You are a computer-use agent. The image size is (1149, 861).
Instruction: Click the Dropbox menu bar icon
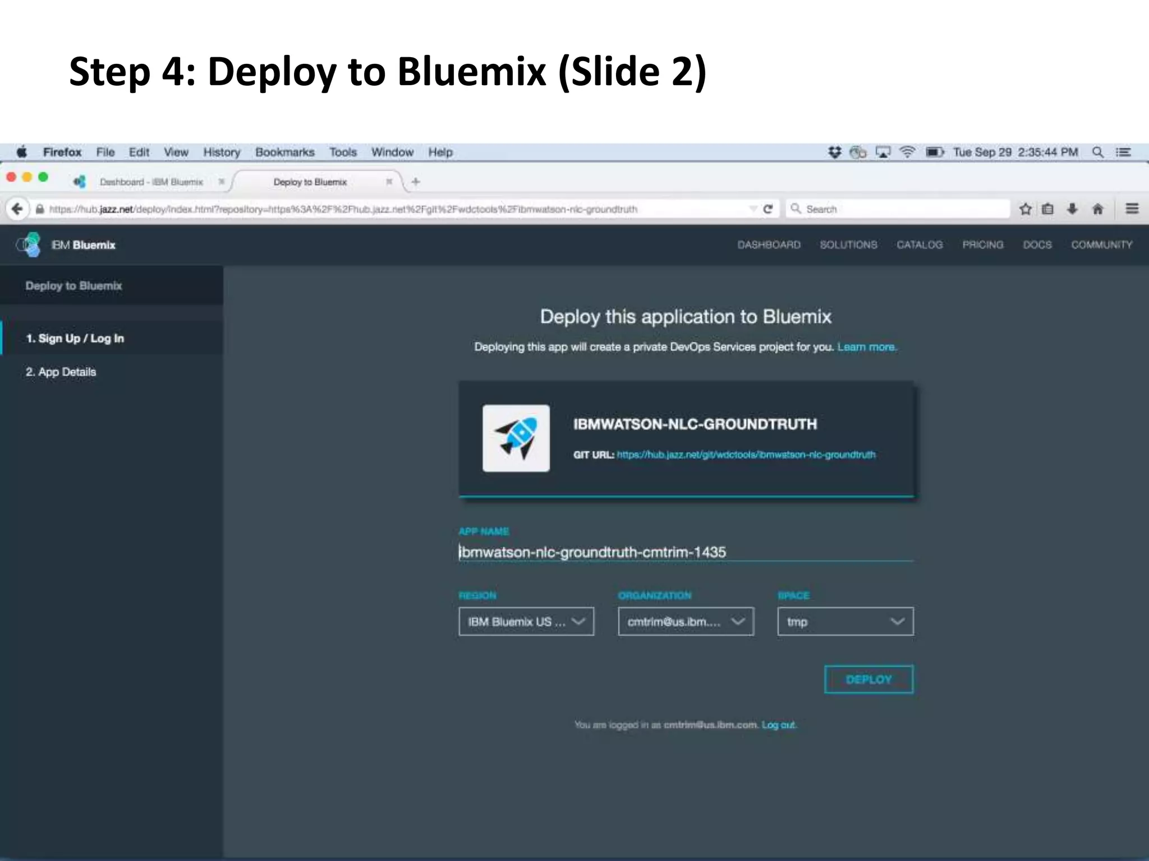click(x=835, y=152)
